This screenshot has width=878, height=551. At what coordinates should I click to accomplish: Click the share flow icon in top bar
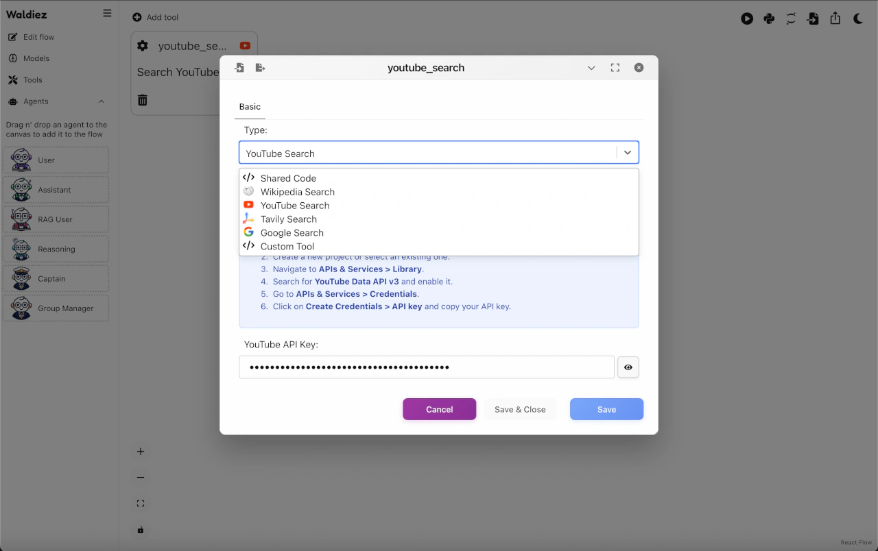[835, 19]
